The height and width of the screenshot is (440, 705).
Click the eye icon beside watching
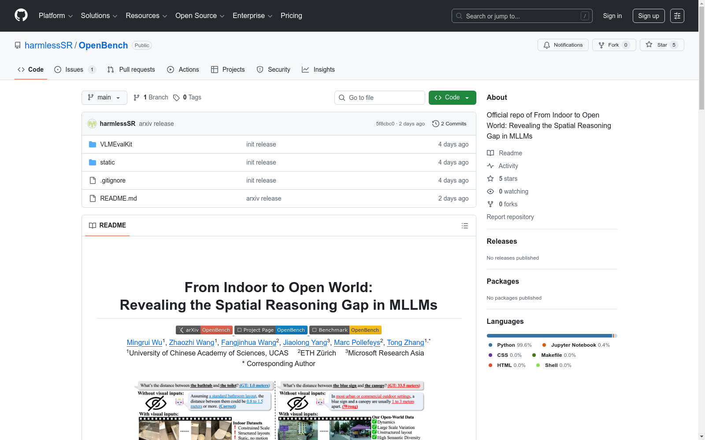(490, 191)
